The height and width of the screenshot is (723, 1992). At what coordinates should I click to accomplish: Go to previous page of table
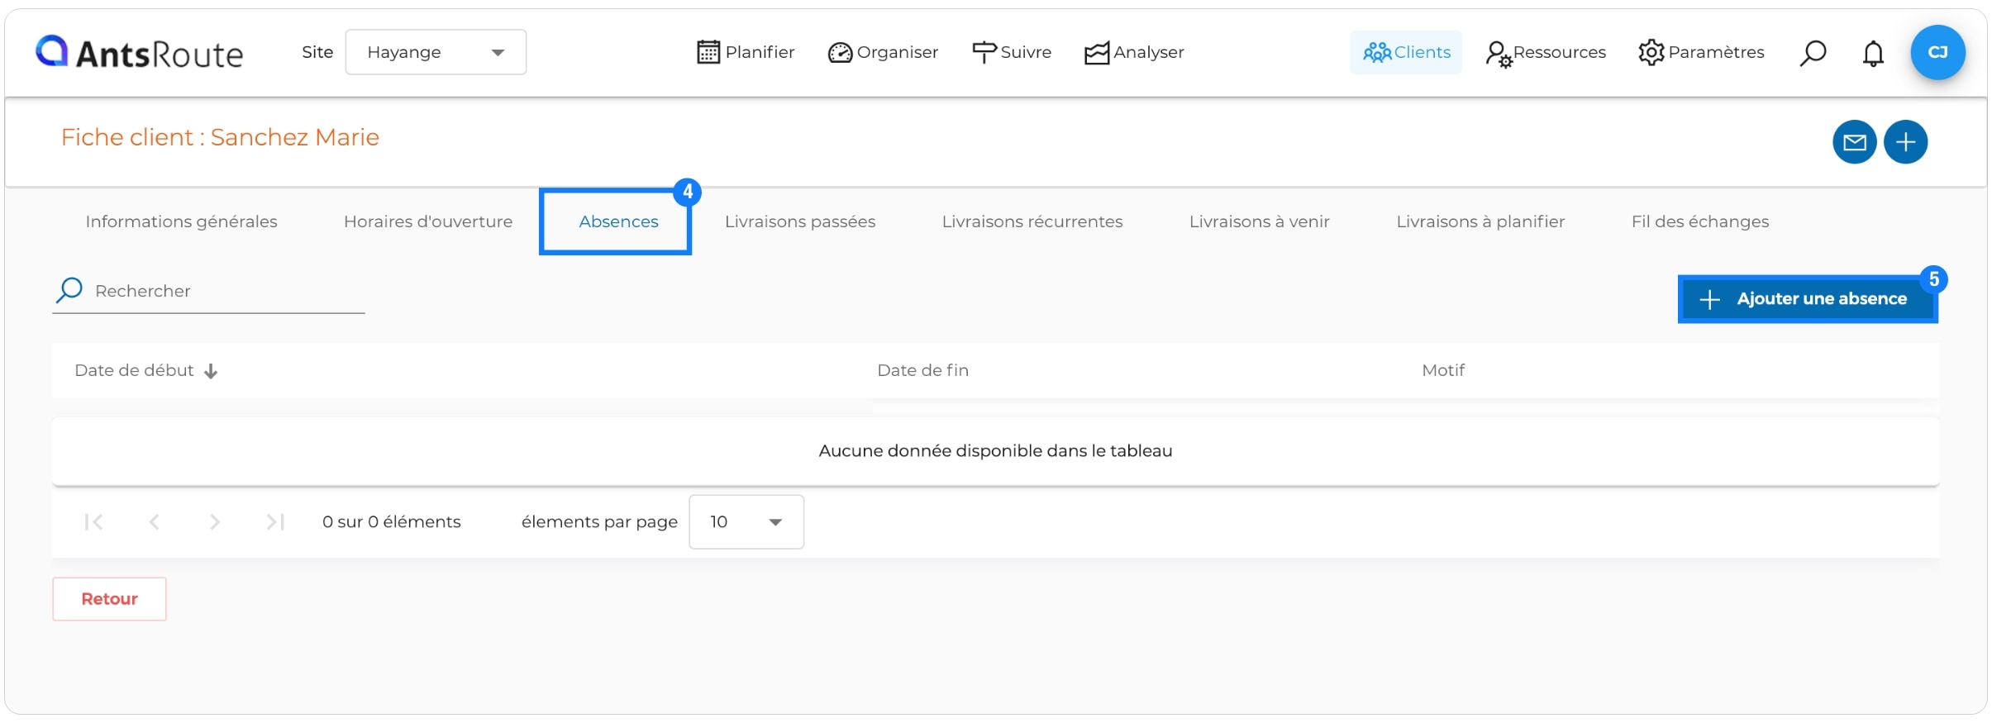(x=154, y=521)
